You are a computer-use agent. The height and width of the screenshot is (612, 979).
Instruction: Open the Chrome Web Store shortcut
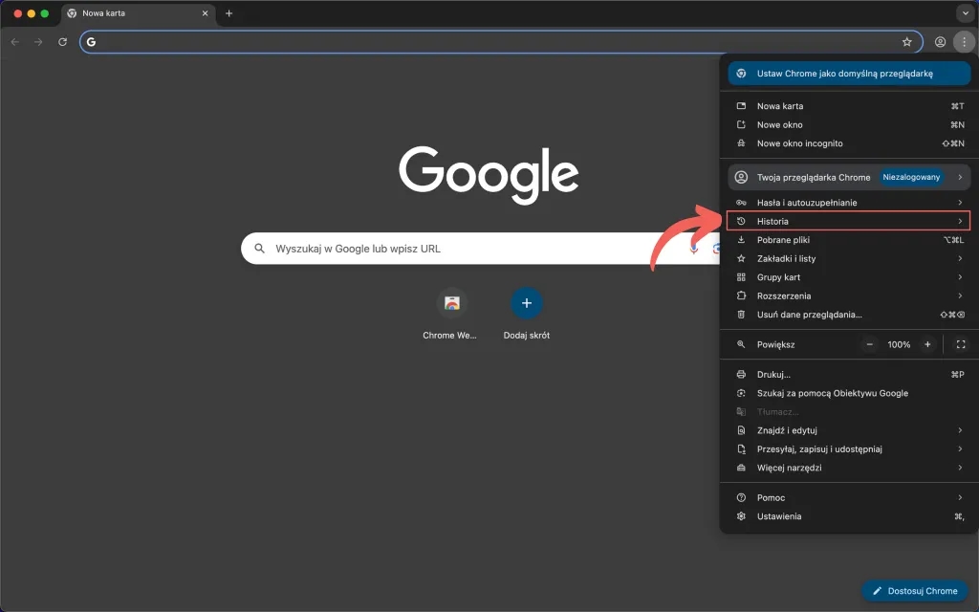coord(449,304)
